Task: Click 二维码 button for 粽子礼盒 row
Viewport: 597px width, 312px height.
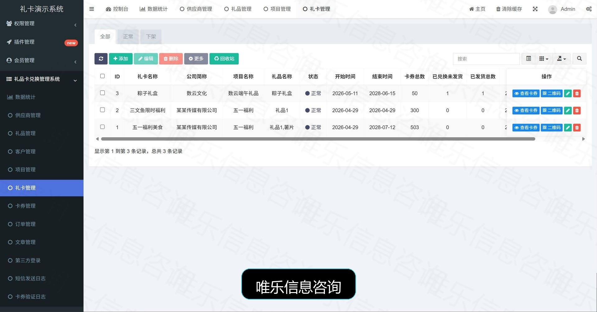Action: [x=552, y=93]
